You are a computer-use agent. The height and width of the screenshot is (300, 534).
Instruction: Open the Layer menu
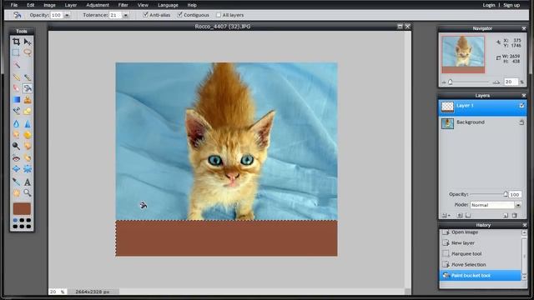(70, 5)
